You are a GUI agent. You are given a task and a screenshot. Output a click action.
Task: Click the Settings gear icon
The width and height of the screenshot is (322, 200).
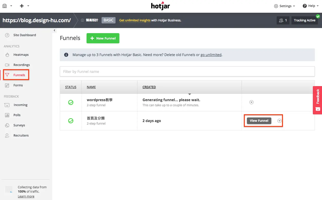[x=276, y=6]
